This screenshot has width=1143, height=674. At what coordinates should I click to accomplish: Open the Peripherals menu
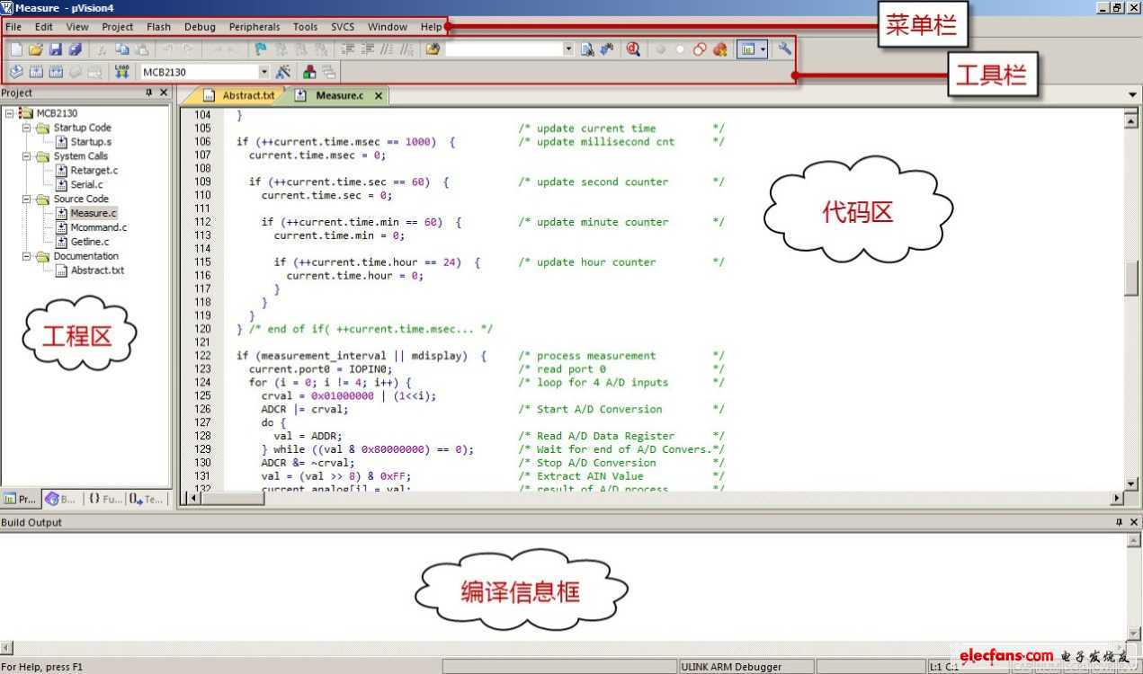point(254,27)
